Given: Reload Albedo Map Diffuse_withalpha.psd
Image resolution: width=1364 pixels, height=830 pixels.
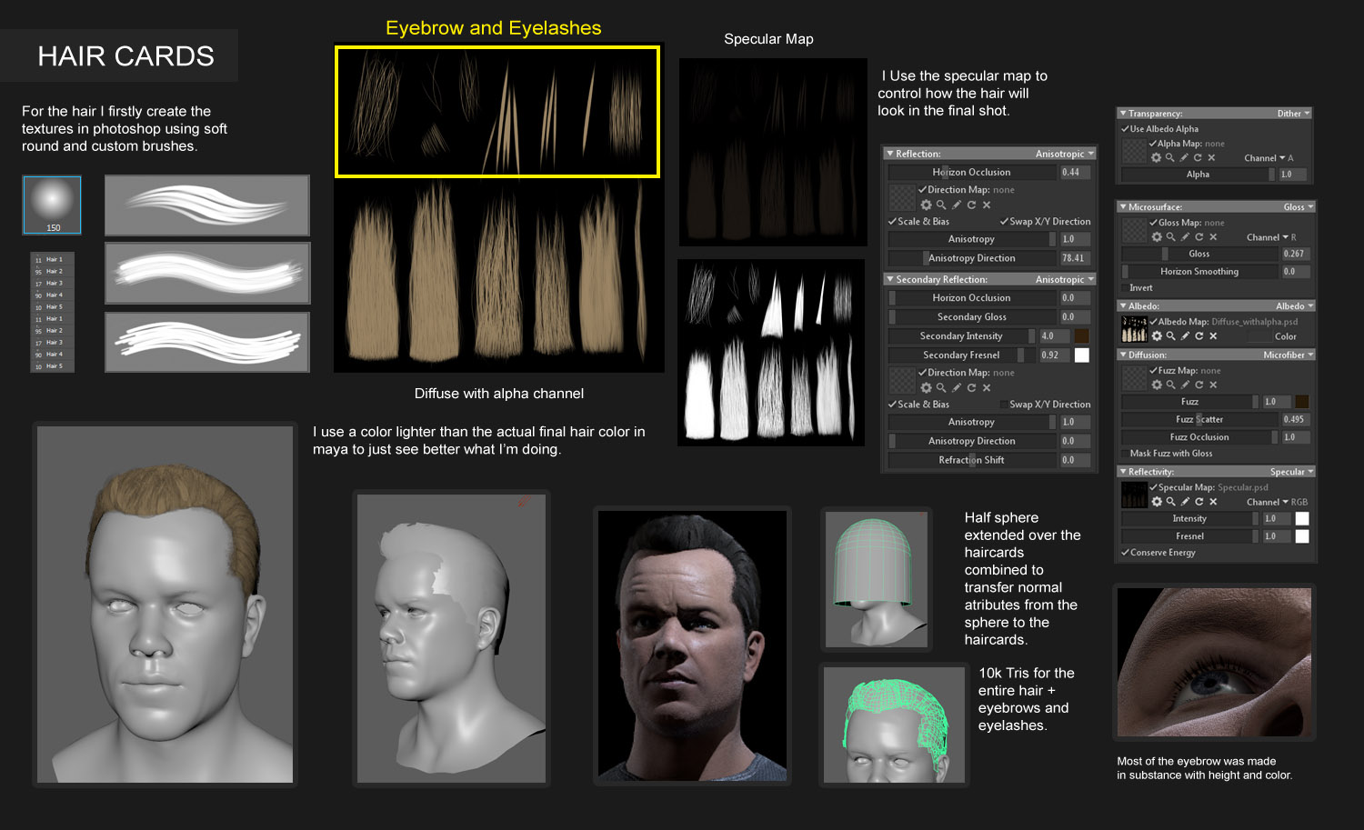Looking at the screenshot, I should (1199, 335).
